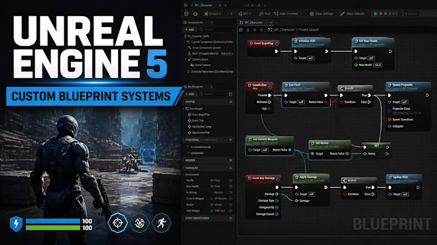The image size is (437, 245).
Task: Click the Spawn Projectile node header
Action: point(408,86)
